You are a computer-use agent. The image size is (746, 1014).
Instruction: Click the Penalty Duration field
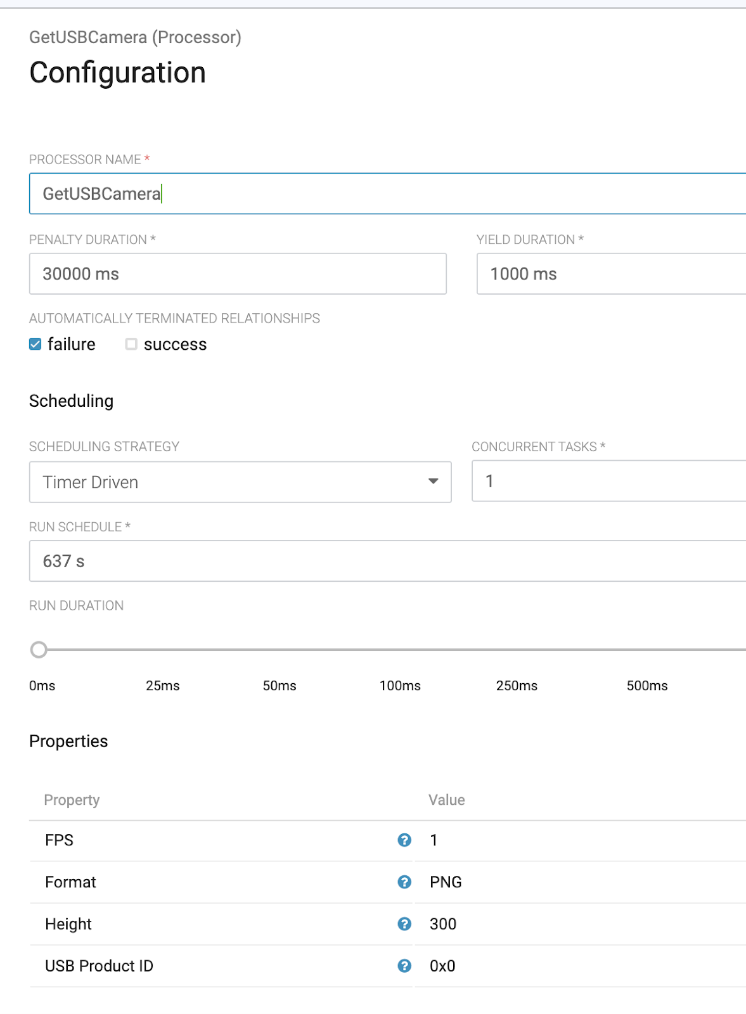coord(238,274)
